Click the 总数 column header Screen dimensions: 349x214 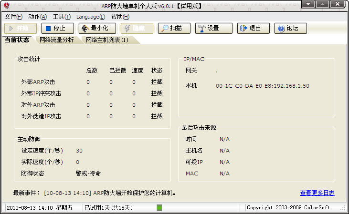(92, 71)
